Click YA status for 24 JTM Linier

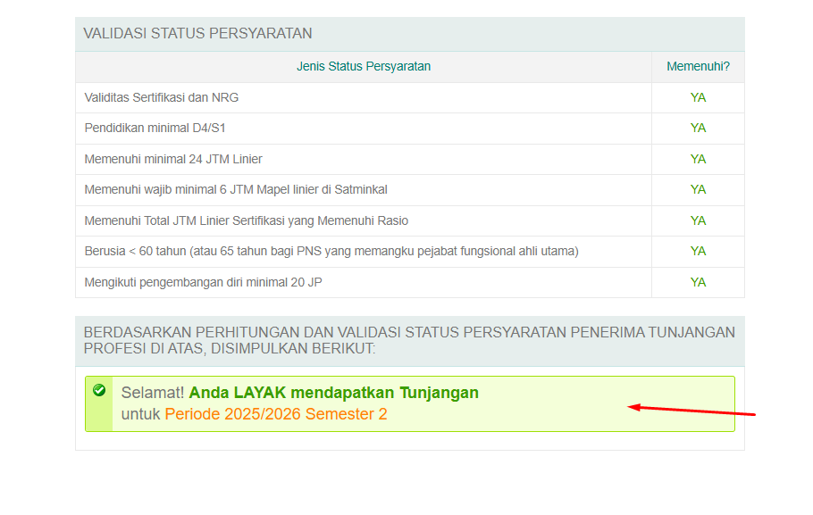pyautogui.click(x=698, y=159)
